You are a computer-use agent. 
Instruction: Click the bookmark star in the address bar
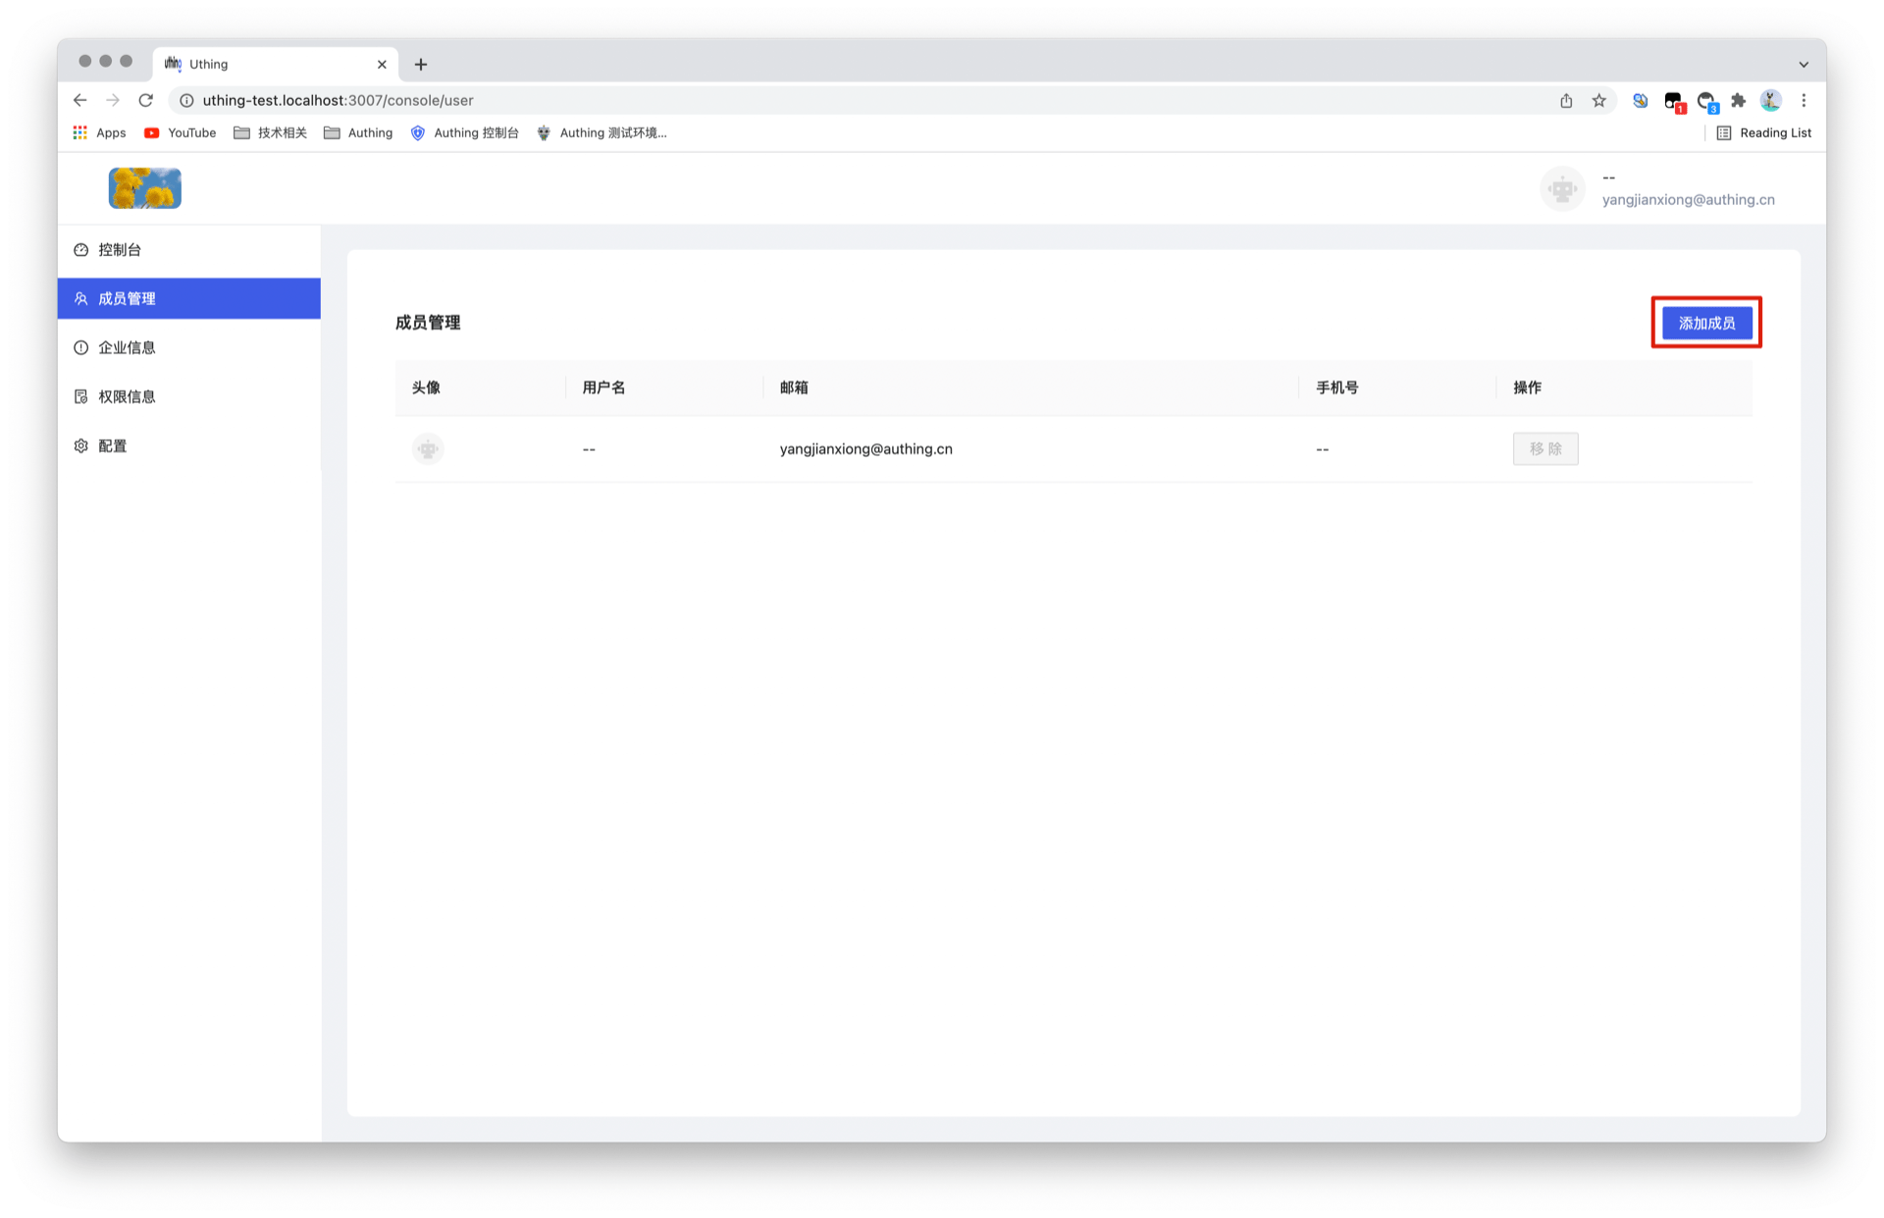point(1600,100)
